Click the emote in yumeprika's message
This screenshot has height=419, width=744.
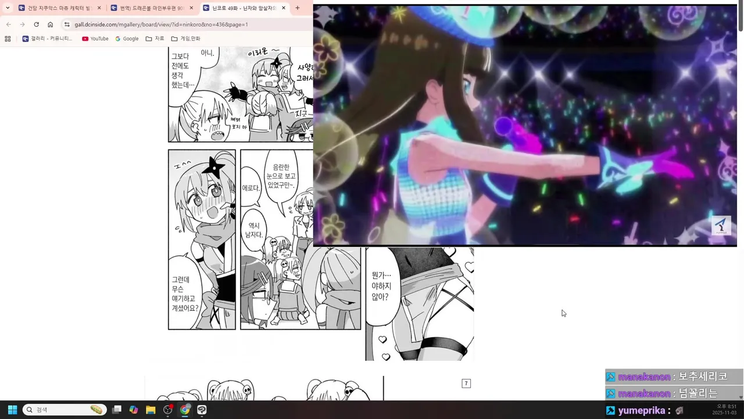coord(679,410)
